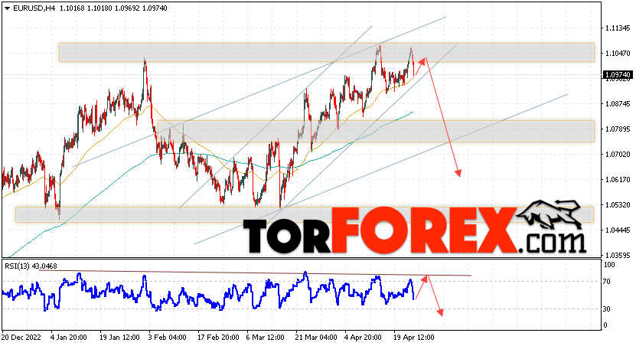Click the 4 Jan 20:00 time label
The image size is (636, 346).
coord(69,338)
